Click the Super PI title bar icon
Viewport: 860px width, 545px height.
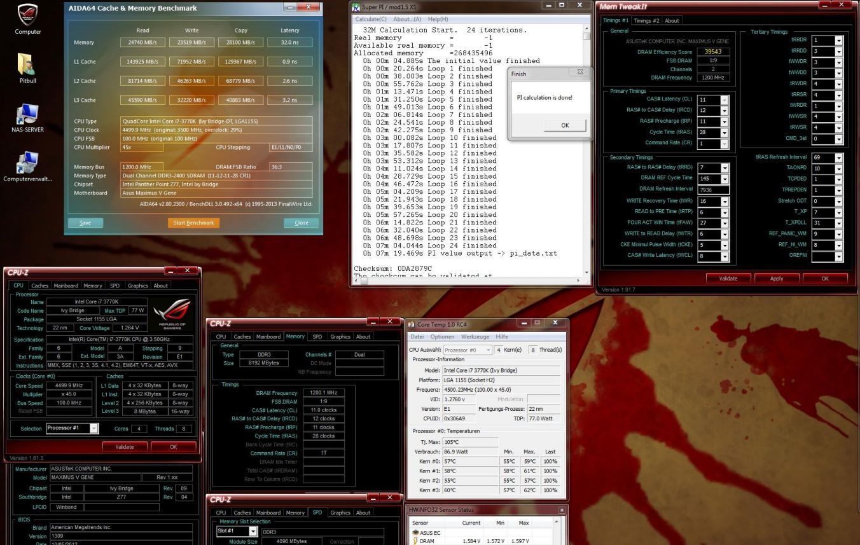pyautogui.click(x=356, y=6)
